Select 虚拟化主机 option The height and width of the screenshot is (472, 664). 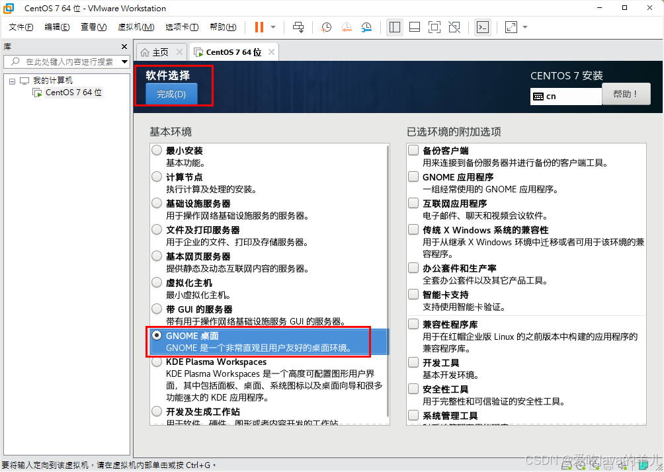coord(157,282)
